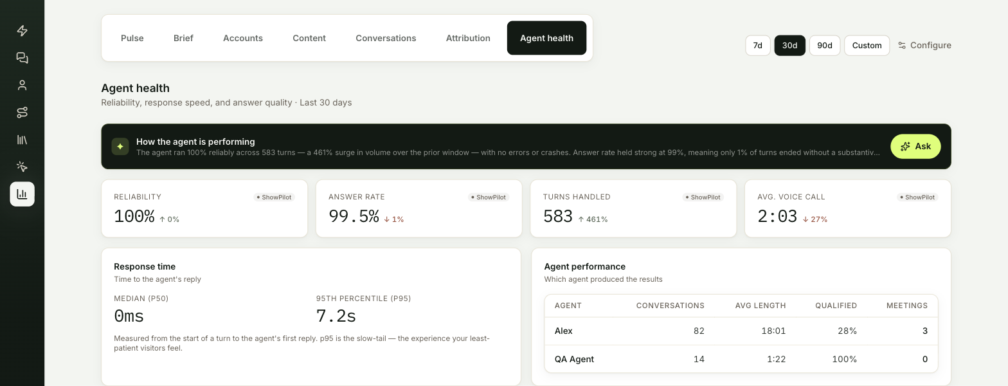The image size is (1008, 386).
Task: Set date range to 7d
Action: (x=758, y=46)
